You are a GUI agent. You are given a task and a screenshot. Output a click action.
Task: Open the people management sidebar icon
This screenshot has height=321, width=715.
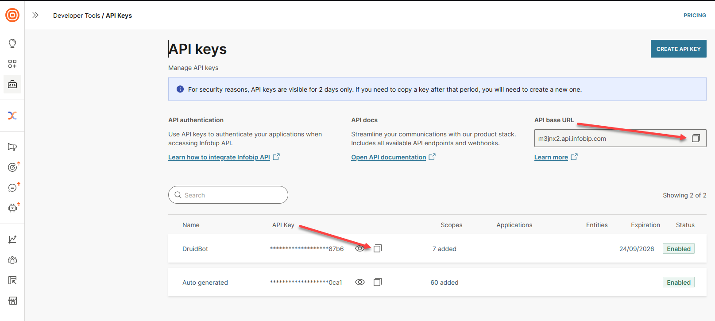pyautogui.click(x=12, y=260)
